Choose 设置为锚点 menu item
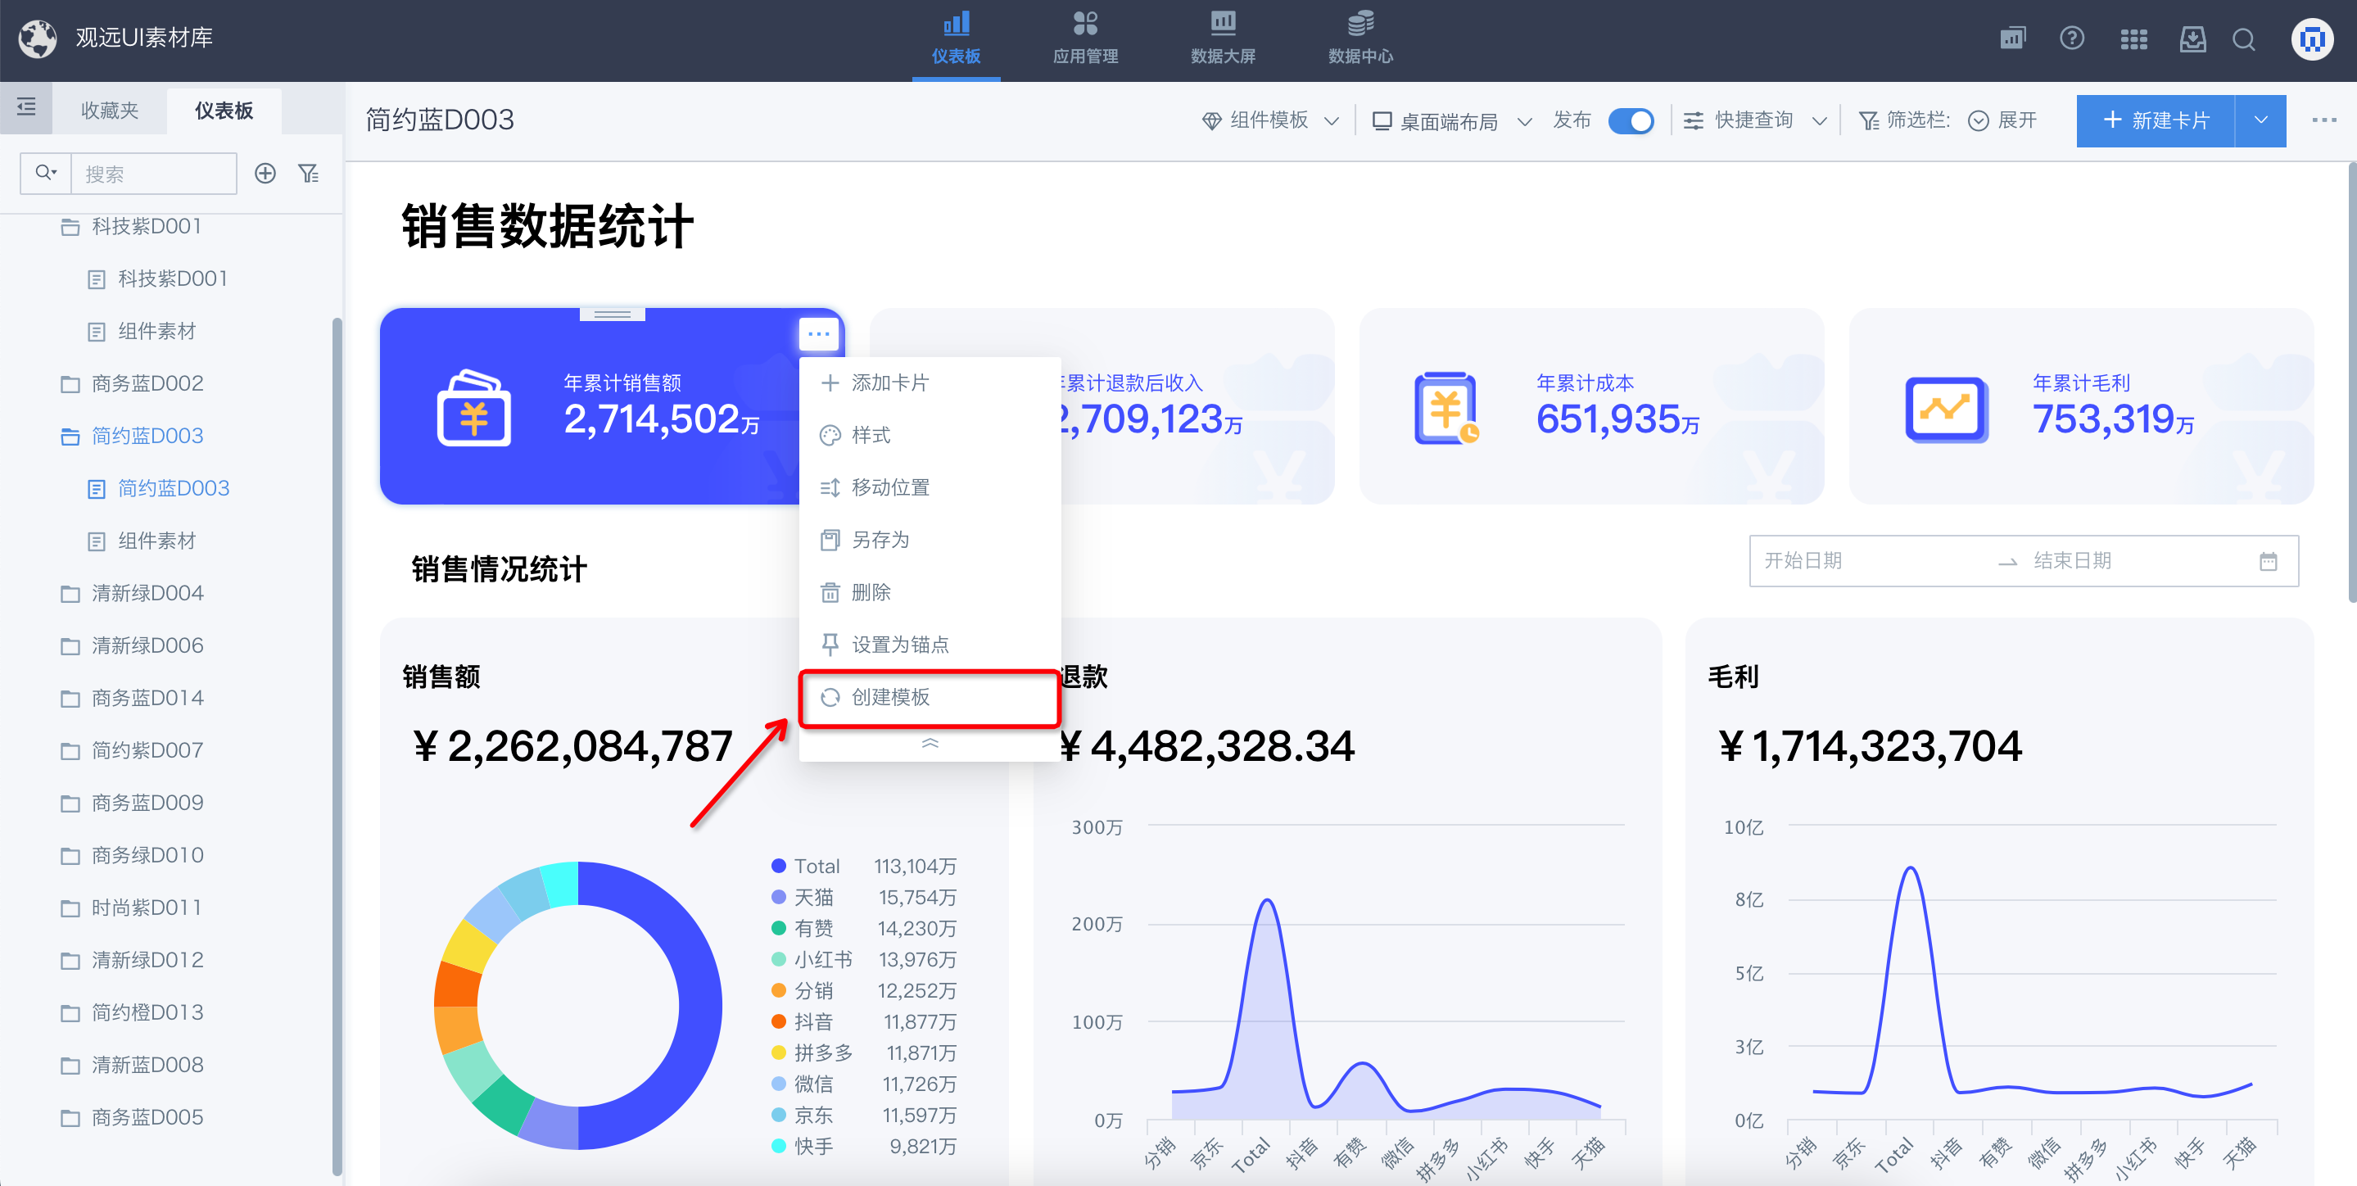This screenshot has width=2357, height=1186. pos(930,645)
